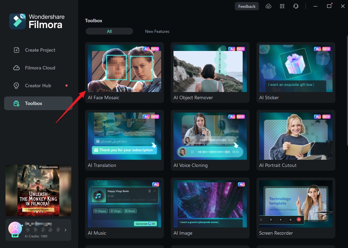Open the Screen Recorder tool thumbnail
This screenshot has height=248, width=348.
coord(296,204)
